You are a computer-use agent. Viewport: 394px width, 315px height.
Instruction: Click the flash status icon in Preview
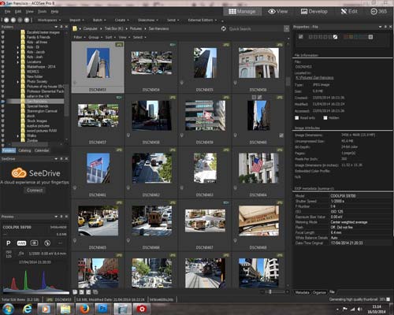click(47, 243)
